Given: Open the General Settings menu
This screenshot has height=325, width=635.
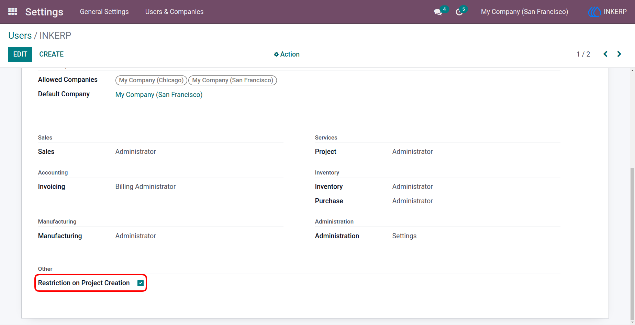Looking at the screenshot, I should [x=104, y=12].
